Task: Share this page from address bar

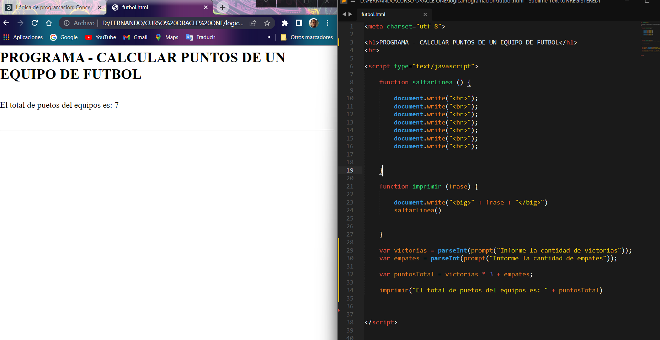Action: click(x=253, y=23)
